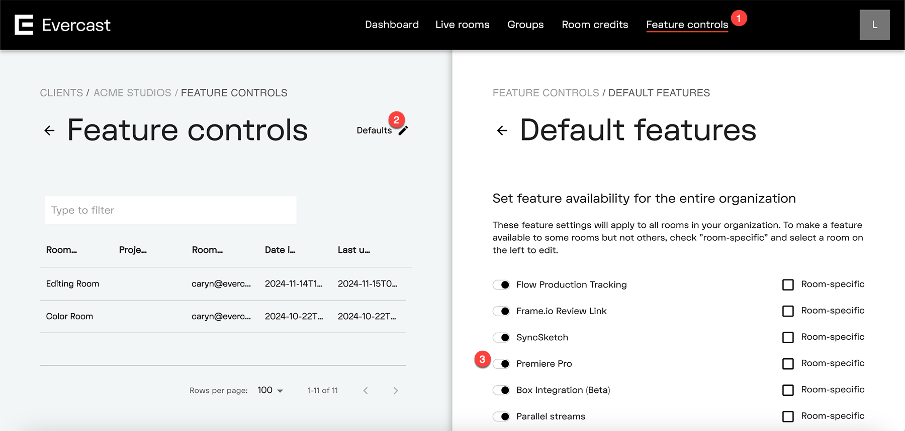Toggle the Premiere Pro feature switch
905x431 pixels.
coord(501,364)
